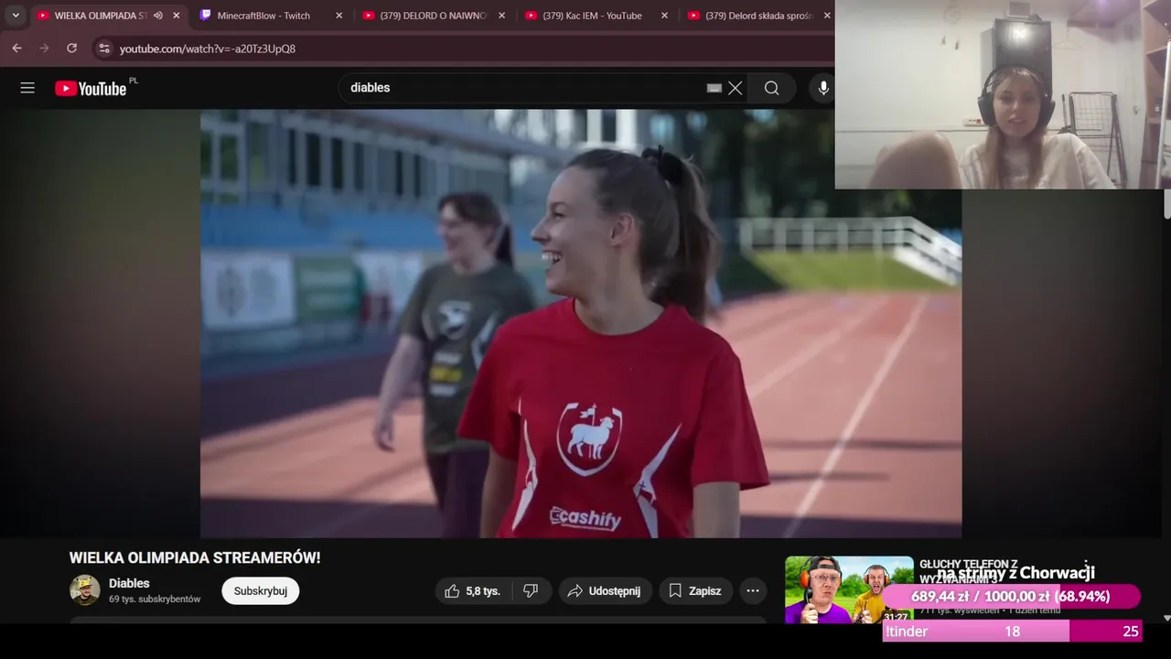The height and width of the screenshot is (659, 1171).
Task: Open the tab search dropdown arrow
Action: coord(16,16)
